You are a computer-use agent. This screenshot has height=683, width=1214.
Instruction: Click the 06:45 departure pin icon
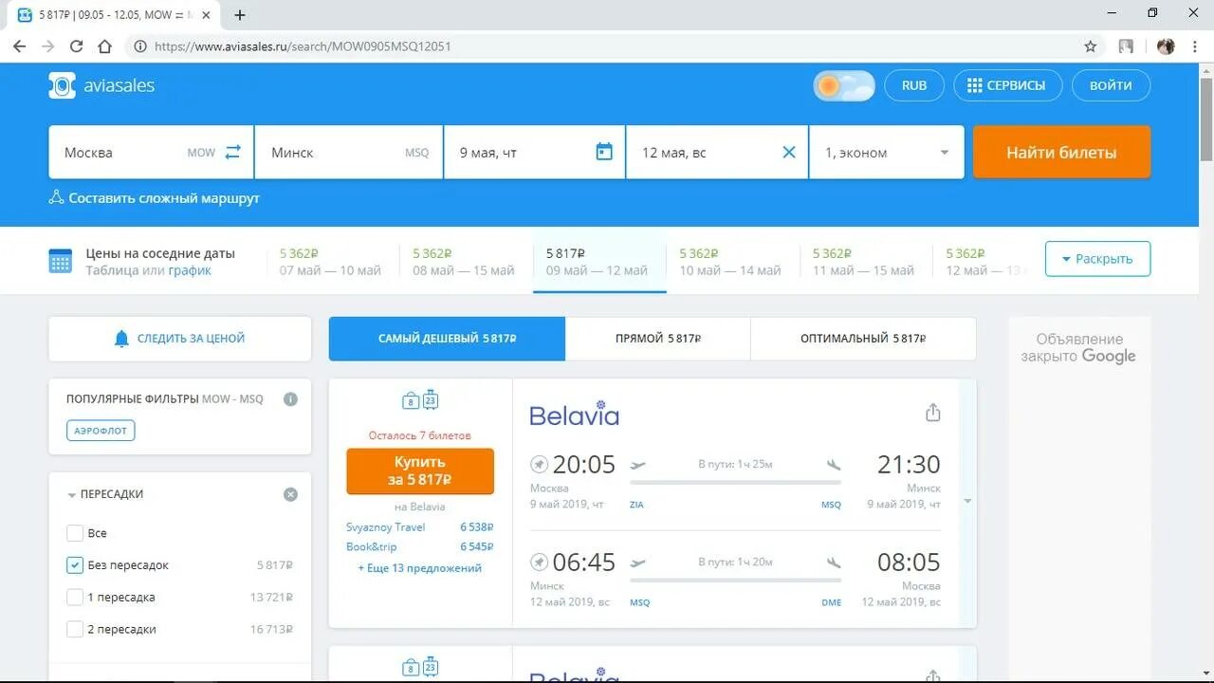[539, 562]
